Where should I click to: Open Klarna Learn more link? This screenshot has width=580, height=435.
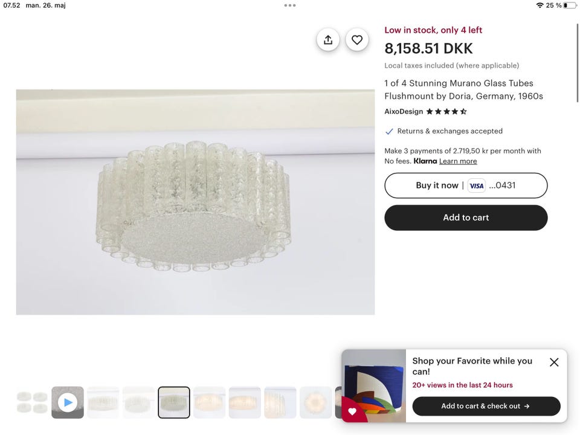tap(458, 161)
